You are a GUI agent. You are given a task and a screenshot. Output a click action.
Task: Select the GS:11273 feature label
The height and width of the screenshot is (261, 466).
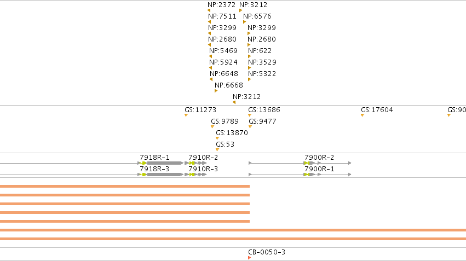(200, 110)
